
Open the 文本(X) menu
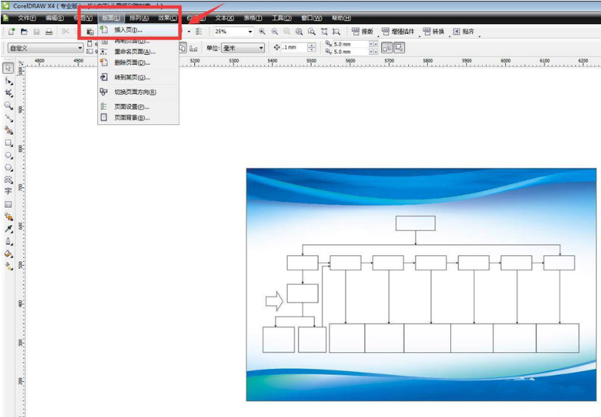pyautogui.click(x=224, y=18)
